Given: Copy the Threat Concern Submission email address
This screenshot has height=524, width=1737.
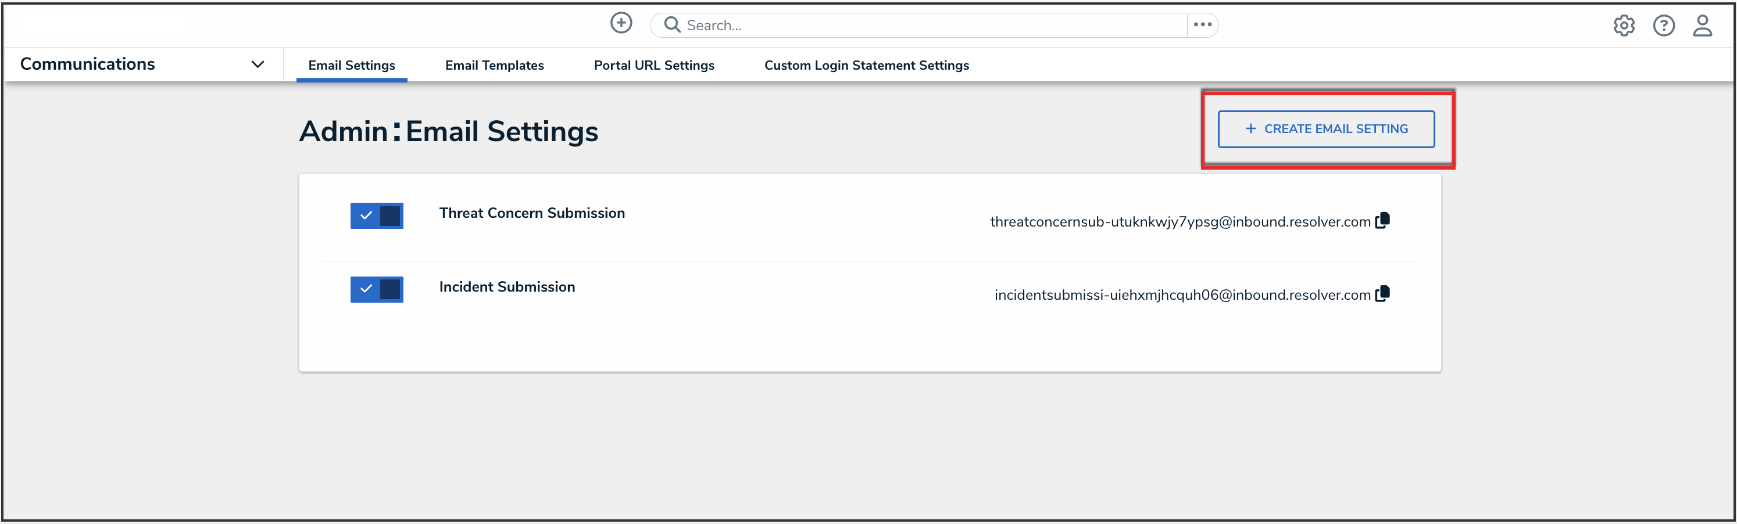Looking at the screenshot, I should 1382,220.
